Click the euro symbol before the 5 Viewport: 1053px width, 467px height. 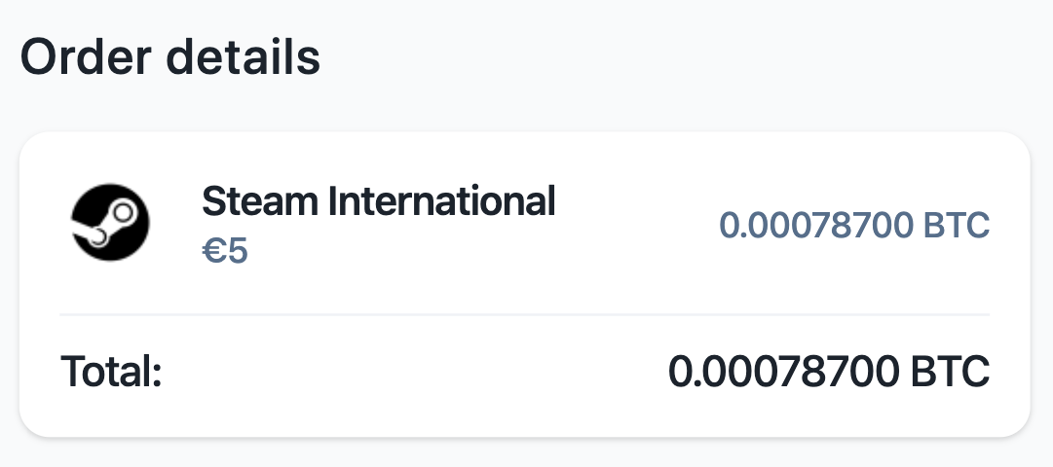(x=212, y=252)
